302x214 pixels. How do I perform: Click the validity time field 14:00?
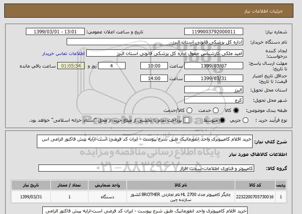click(154, 78)
